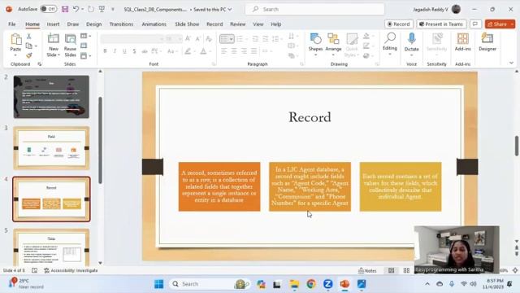520x293 pixels.
Task: Switch to Normal view icon in status bar
Action: (x=392, y=270)
